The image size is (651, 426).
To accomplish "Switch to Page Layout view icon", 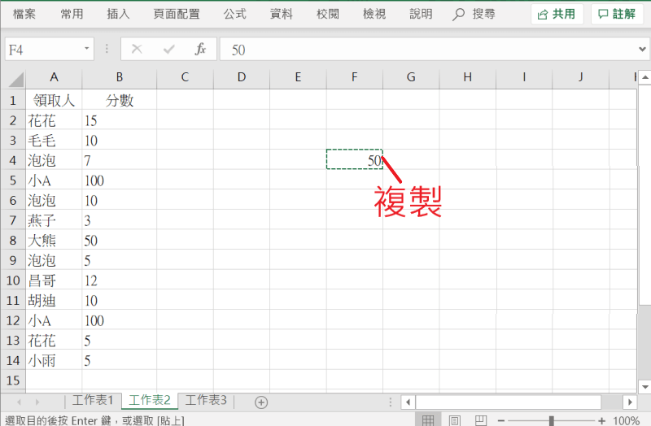I will pyautogui.click(x=455, y=420).
